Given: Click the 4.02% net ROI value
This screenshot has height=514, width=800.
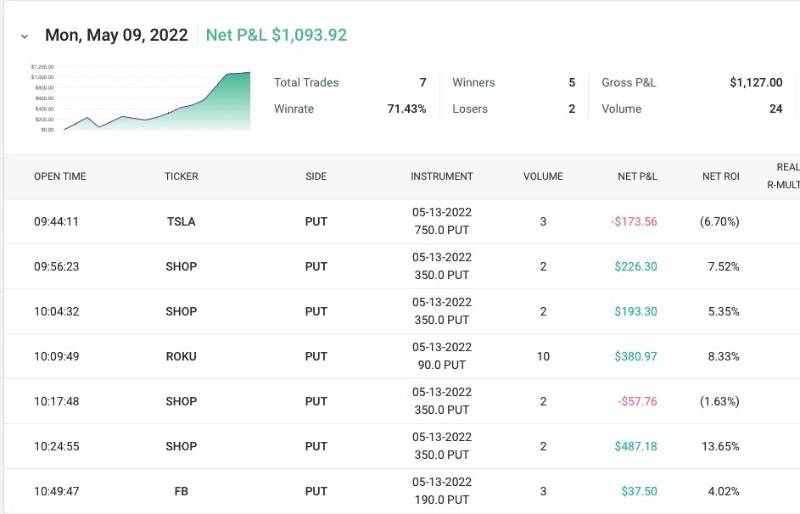Looking at the screenshot, I should (724, 491).
